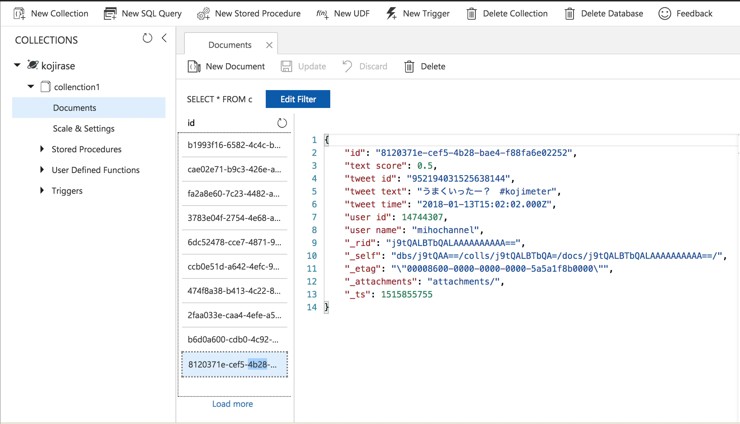The image size is (740, 424).
Task: Click New Document label
Action: [x=235, y=66]
